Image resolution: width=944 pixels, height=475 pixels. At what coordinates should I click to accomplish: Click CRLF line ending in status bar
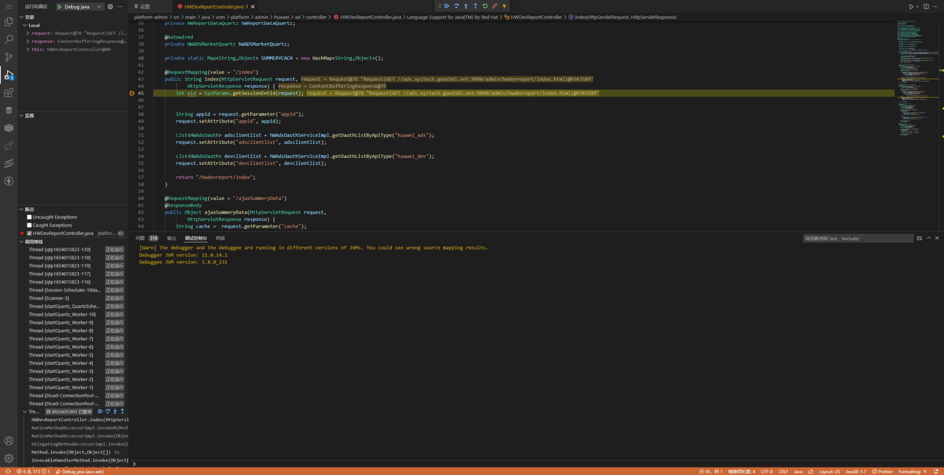[783, 472]
